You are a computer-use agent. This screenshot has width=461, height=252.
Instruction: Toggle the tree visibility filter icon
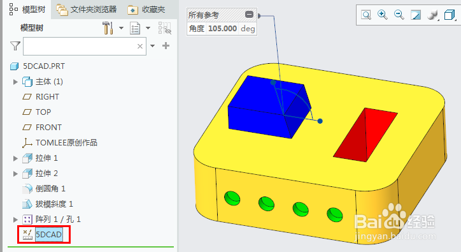point(165,28)
